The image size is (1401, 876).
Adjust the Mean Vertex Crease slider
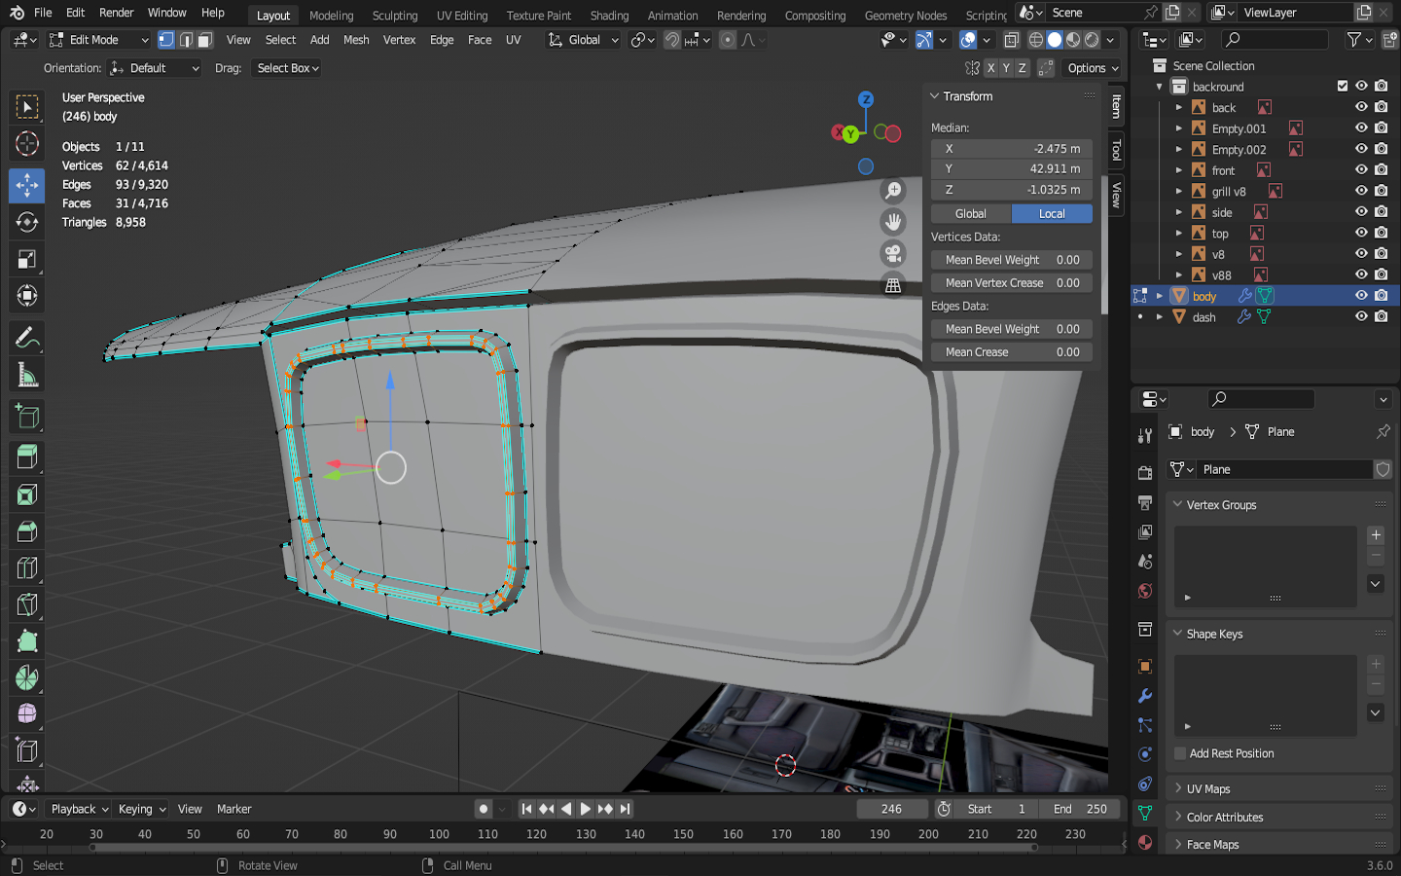tap(1012, 283)
